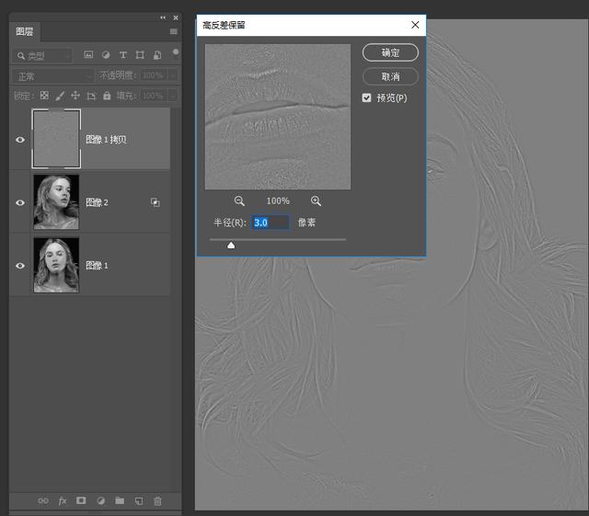This screenshot has width=589, height=516.
Task: Click the delete layer trash icon
Action: click(x=157, y=500)
